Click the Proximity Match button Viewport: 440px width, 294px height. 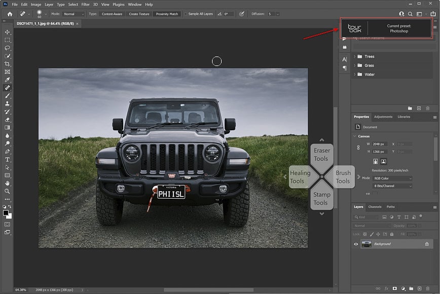(167, 14)
